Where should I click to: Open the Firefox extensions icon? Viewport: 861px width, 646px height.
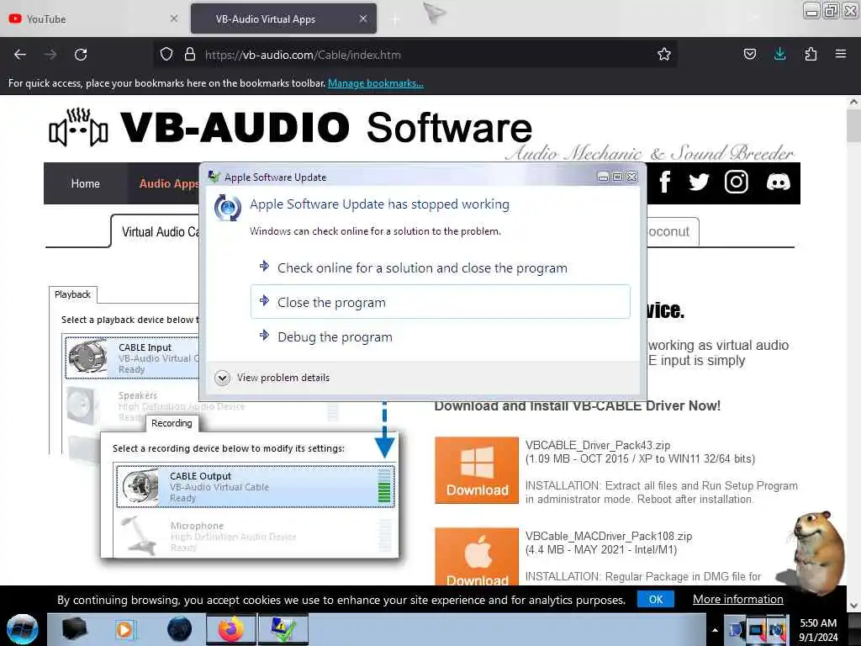coord(811,55)
